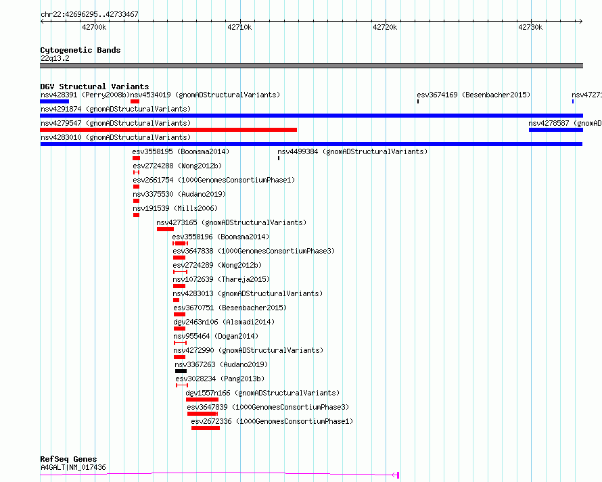Image resolution: width=602 pixels, height=482 pixels.
Task: Select nsv3367263 (Audano2019) variant label
Action: tap(221, 364)
